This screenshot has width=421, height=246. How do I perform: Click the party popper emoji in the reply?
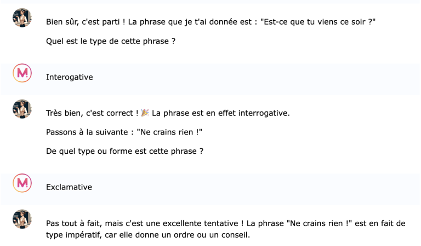tap(145, 113)
